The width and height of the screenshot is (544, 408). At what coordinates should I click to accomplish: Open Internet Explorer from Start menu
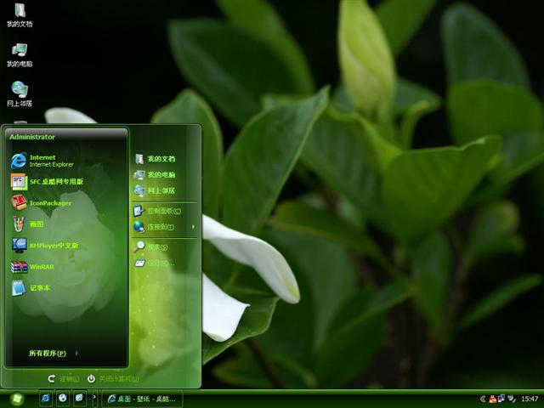click(x=42, y=160)
